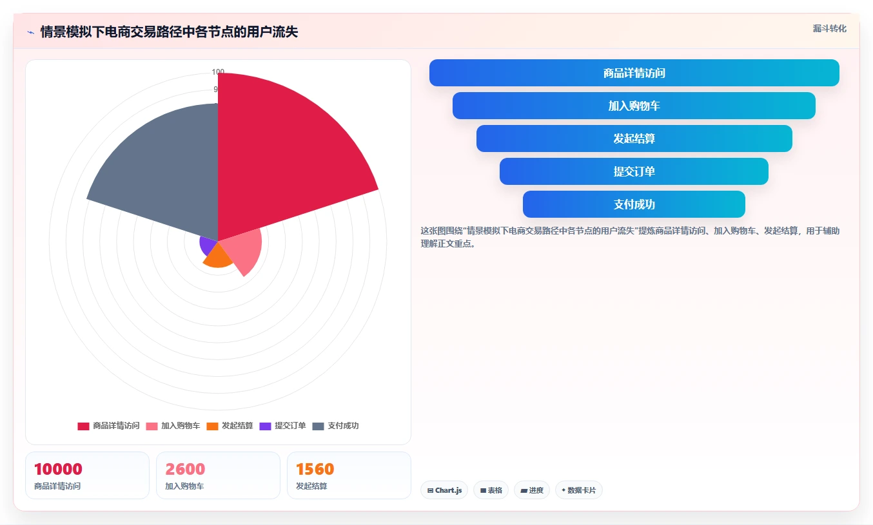Click the Chart.js tag chip
The height and width of the screenshot is (525, 873).
pos(444,490)
